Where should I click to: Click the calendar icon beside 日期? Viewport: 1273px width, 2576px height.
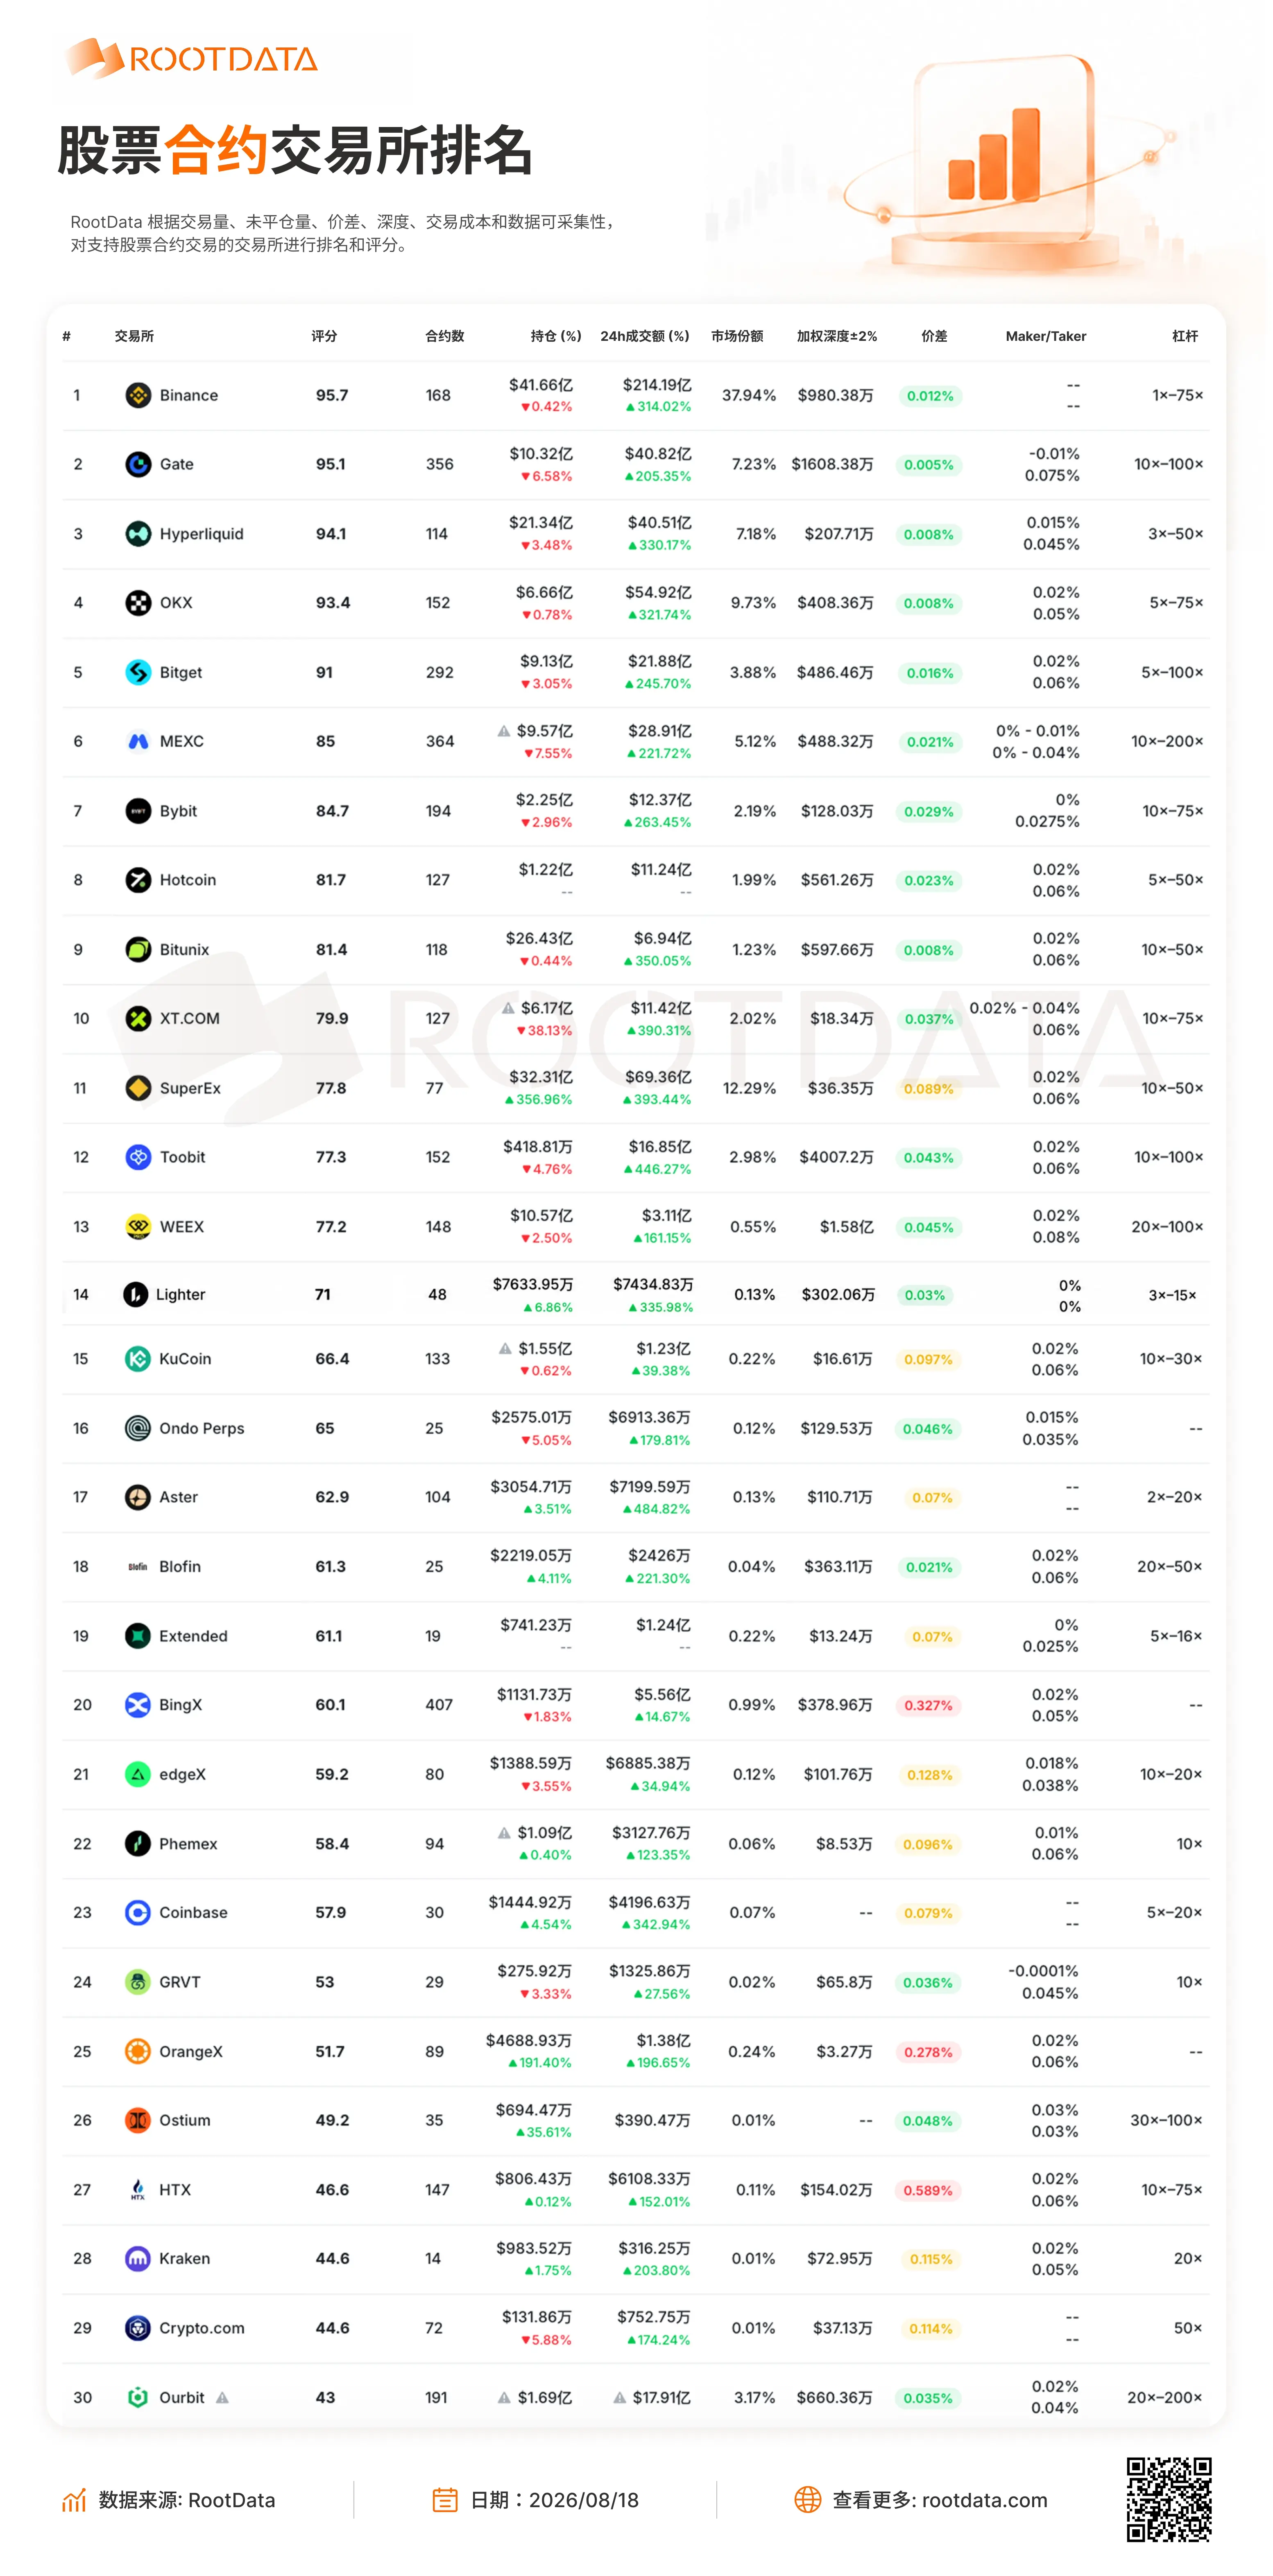(445, 2500)
